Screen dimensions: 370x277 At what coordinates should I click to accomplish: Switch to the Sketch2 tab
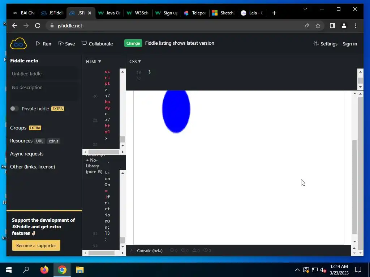pos(224,13)
